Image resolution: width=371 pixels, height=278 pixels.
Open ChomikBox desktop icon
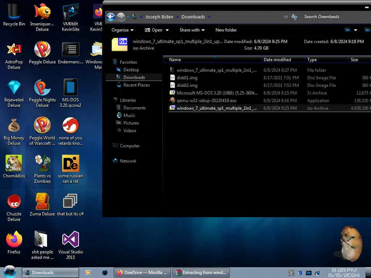click(x=14, y=167)
